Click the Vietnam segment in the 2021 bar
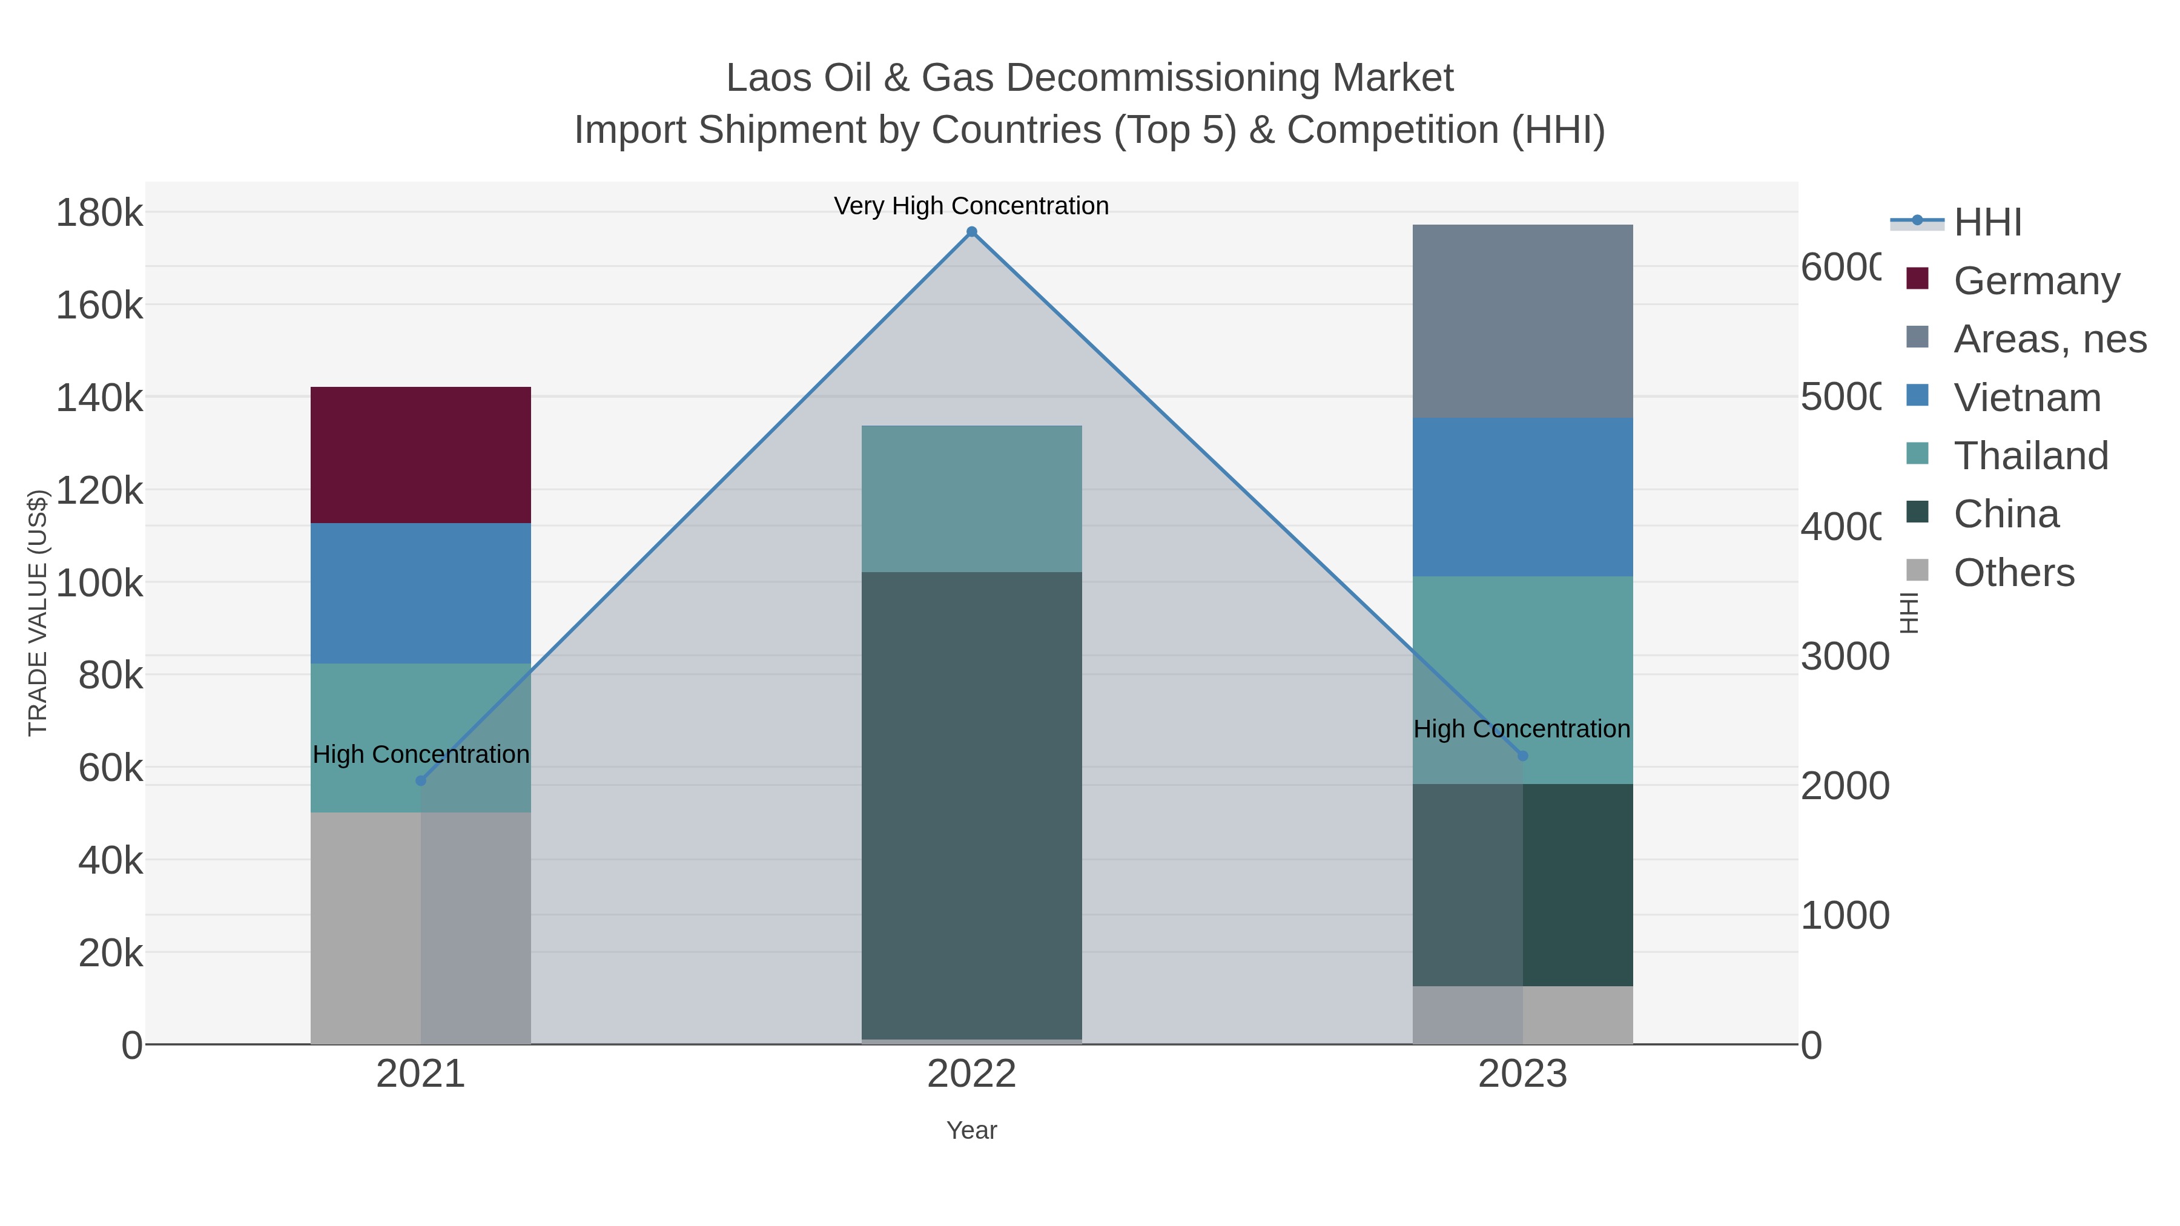 [421, 593]
